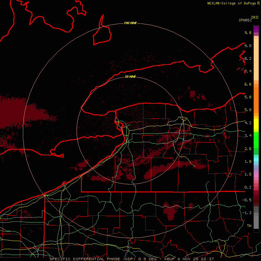The image size is (261, 261).
Task: Click the 9.0 value on the color scale
Action: (x=248, y=46)
